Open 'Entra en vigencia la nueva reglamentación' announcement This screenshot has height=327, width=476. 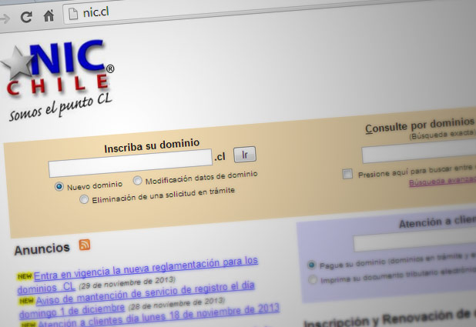[x=146, y=269]
